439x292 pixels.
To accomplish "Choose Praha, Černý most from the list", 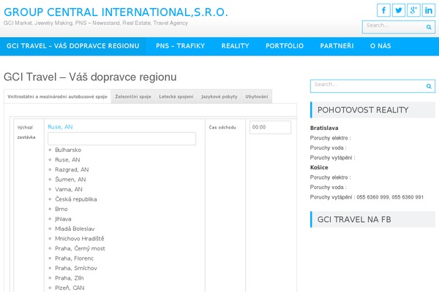I will pyautogui.click(x=80, y=248).
